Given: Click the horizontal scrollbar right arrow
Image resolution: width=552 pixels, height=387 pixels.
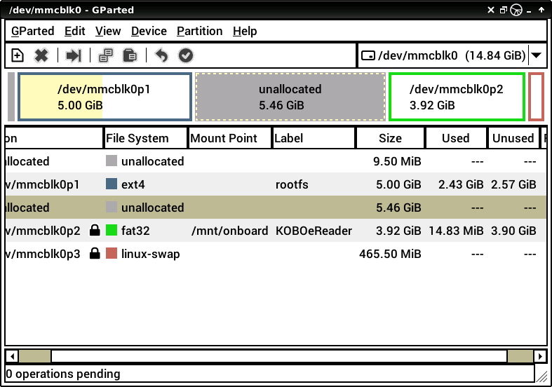Looking at the screenshot, I should [x=540, y=356].
